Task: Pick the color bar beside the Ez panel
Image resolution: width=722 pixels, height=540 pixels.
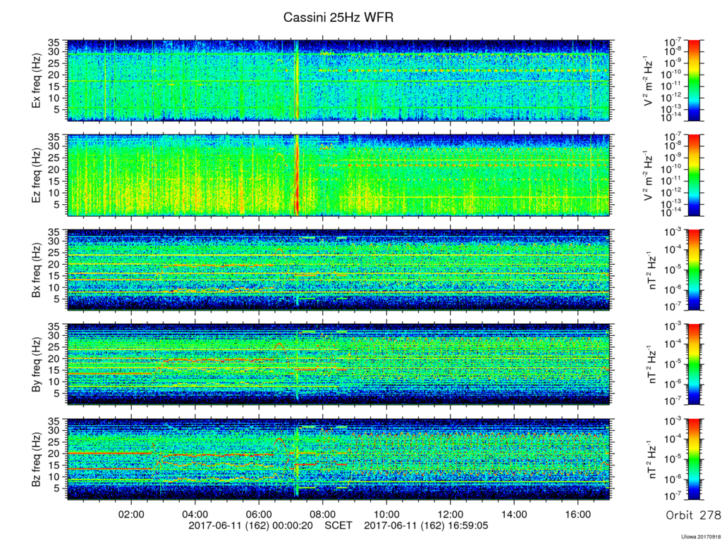Action: click(694, 175)
